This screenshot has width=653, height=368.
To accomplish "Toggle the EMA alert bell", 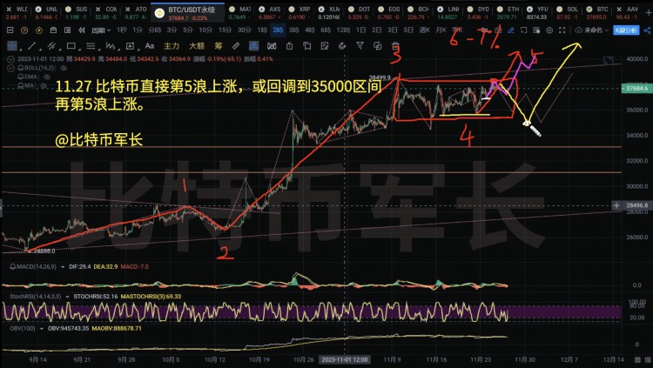I will click(x=21, y=77).
